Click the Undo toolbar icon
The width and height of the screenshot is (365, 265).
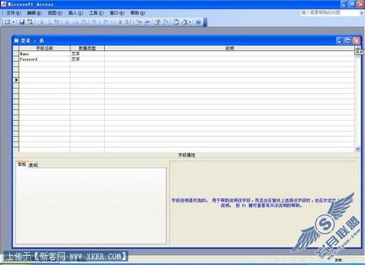pos(94,22)
